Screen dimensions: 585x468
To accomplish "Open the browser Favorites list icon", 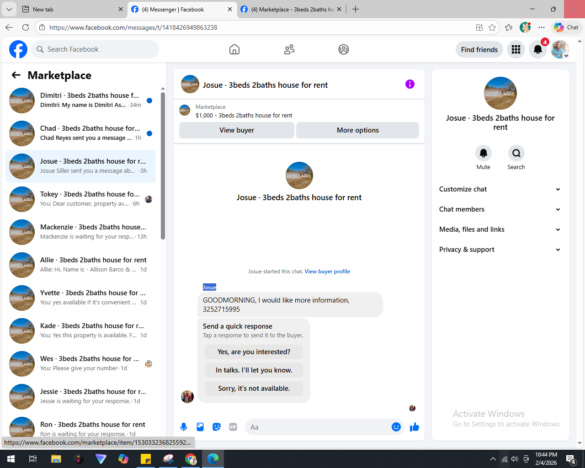I will tap(509, 27).
